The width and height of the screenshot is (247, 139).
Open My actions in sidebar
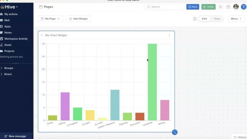click(11, 14)
